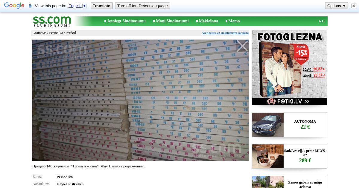Click the secure lock icon beside View this page

tap(30, 6)
